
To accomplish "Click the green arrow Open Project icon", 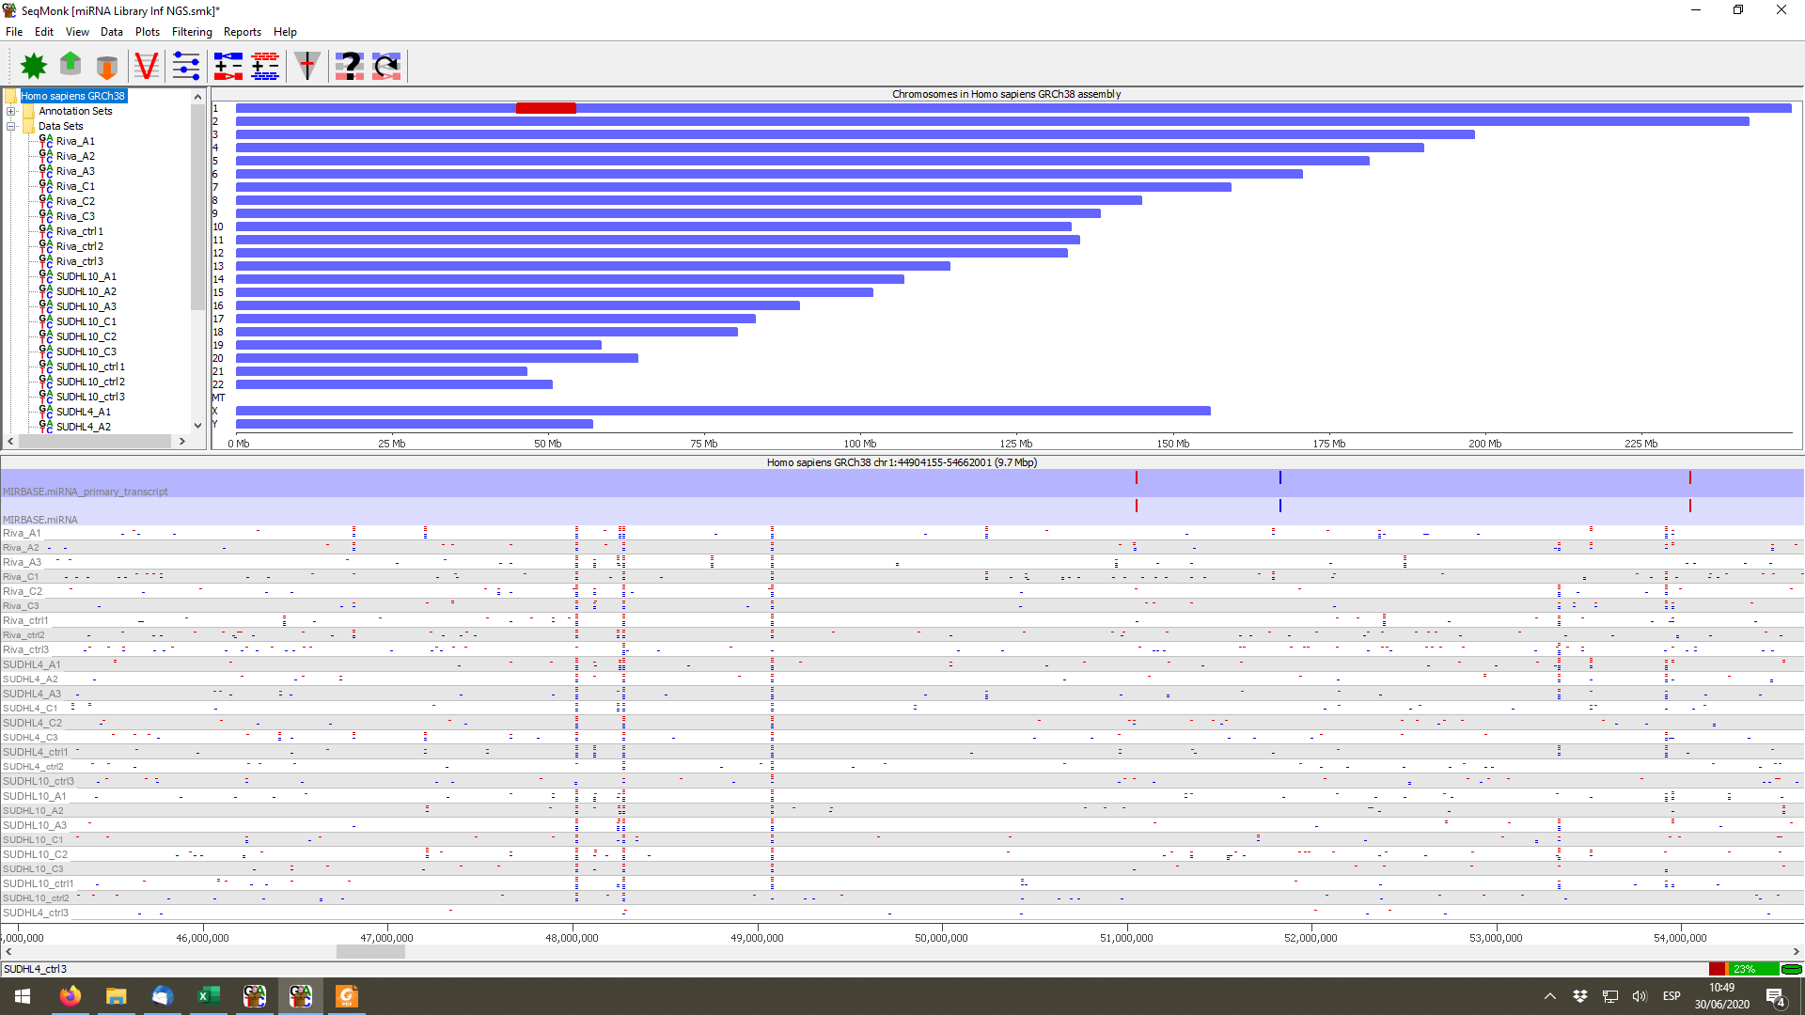I will click(71, 66).
